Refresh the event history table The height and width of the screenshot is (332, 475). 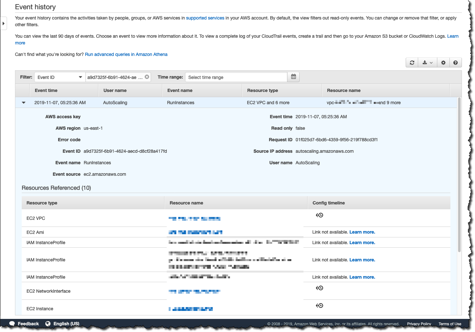tap(411, 62)
